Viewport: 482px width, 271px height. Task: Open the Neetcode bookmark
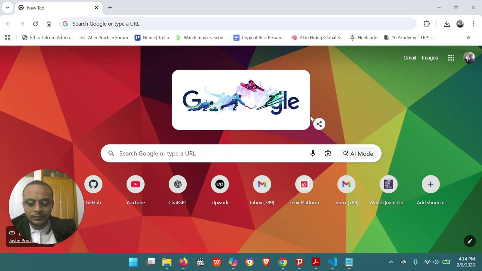pos(363,38)
